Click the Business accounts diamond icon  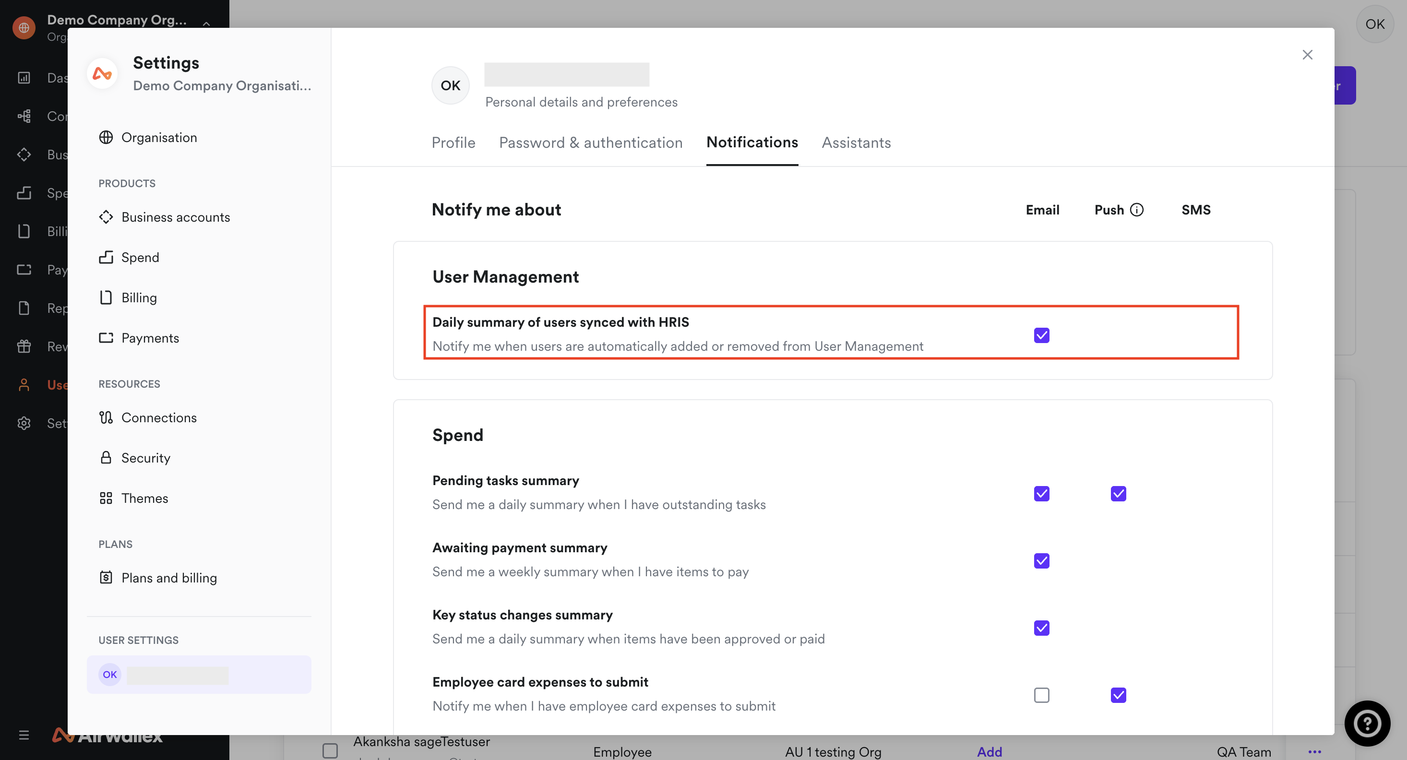click(106, 217)
